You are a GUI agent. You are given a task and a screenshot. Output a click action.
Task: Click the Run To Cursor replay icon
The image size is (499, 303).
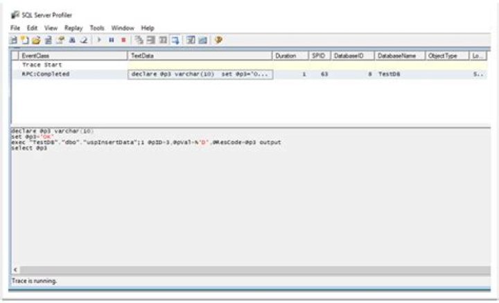coord(151,40)
